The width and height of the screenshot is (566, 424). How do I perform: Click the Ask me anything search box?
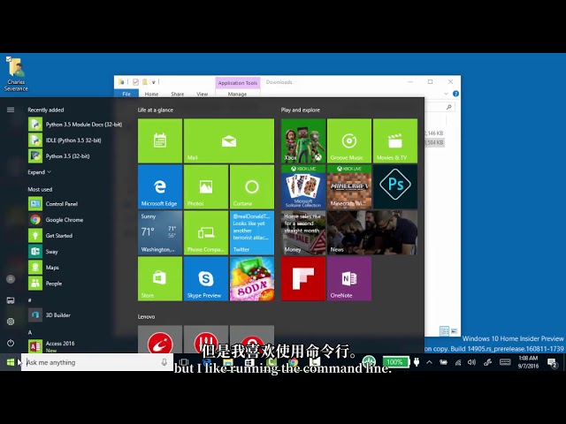[x=96, y=362]
